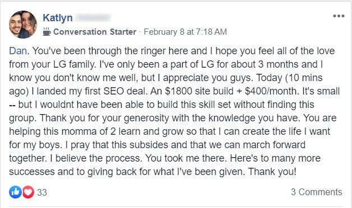Open Katlyn's profile via author name
The image size is (352, 208).
click(58, 18)
